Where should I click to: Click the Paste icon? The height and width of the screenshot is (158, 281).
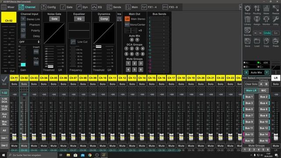276,41
